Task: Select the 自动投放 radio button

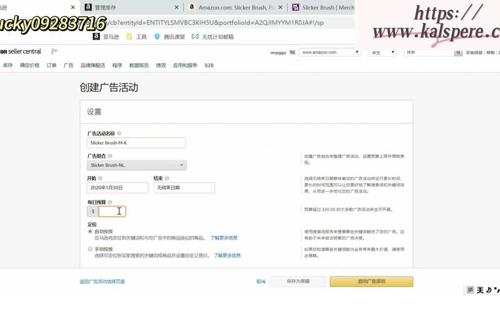Action: (x=90, y=232)
